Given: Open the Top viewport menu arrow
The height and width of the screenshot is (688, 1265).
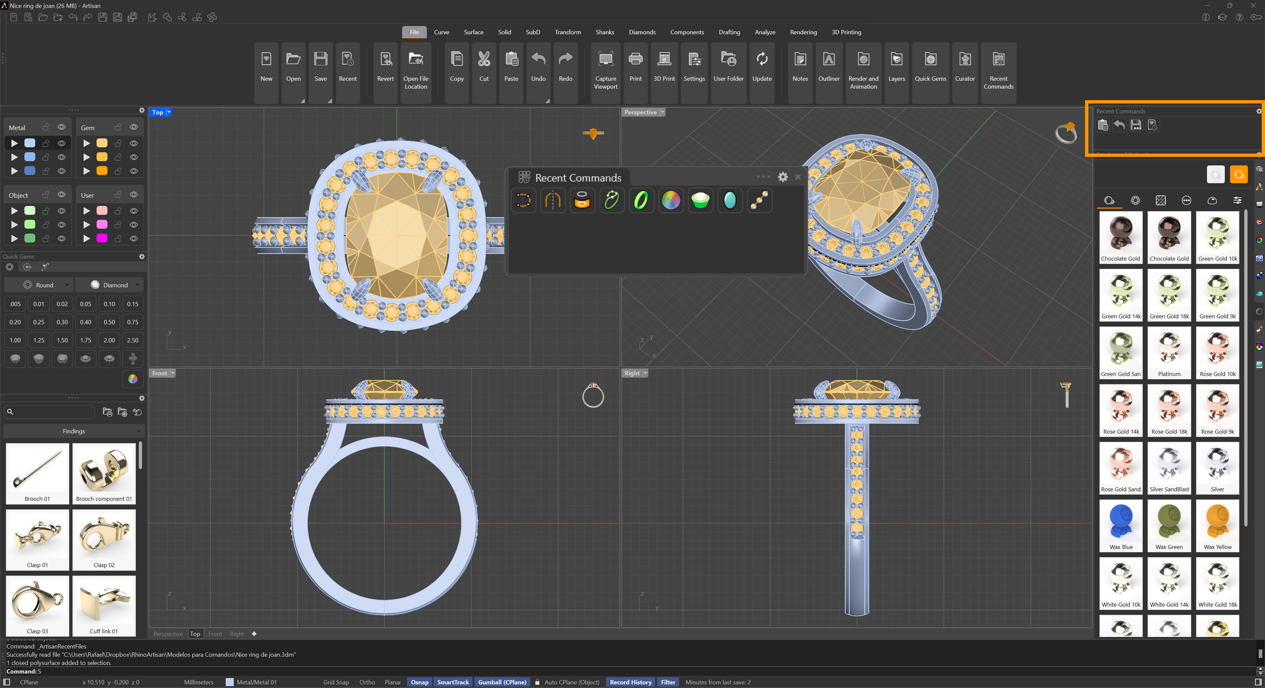Looking at the screenshot, I should pyautogui.click(x=169, y=112).
